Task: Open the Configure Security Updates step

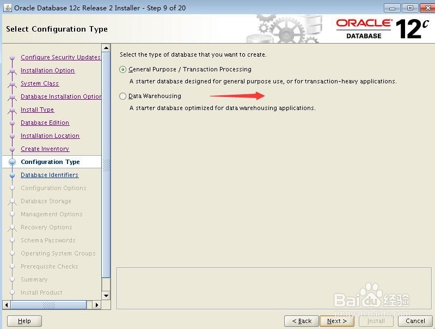Action: coord(60,57)
